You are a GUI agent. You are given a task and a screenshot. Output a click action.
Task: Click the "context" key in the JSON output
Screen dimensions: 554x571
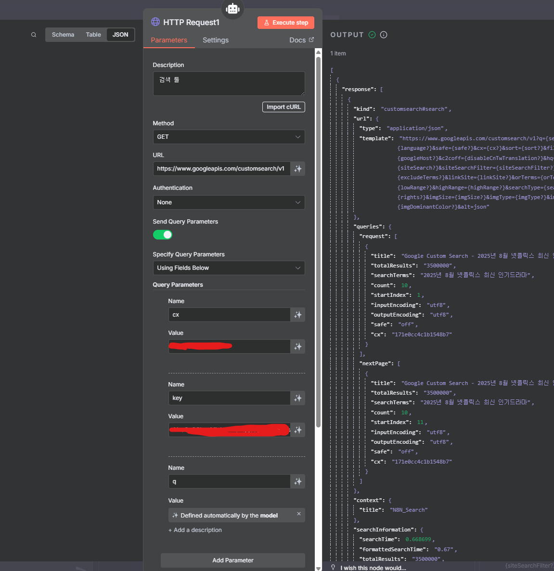(369, 500)
